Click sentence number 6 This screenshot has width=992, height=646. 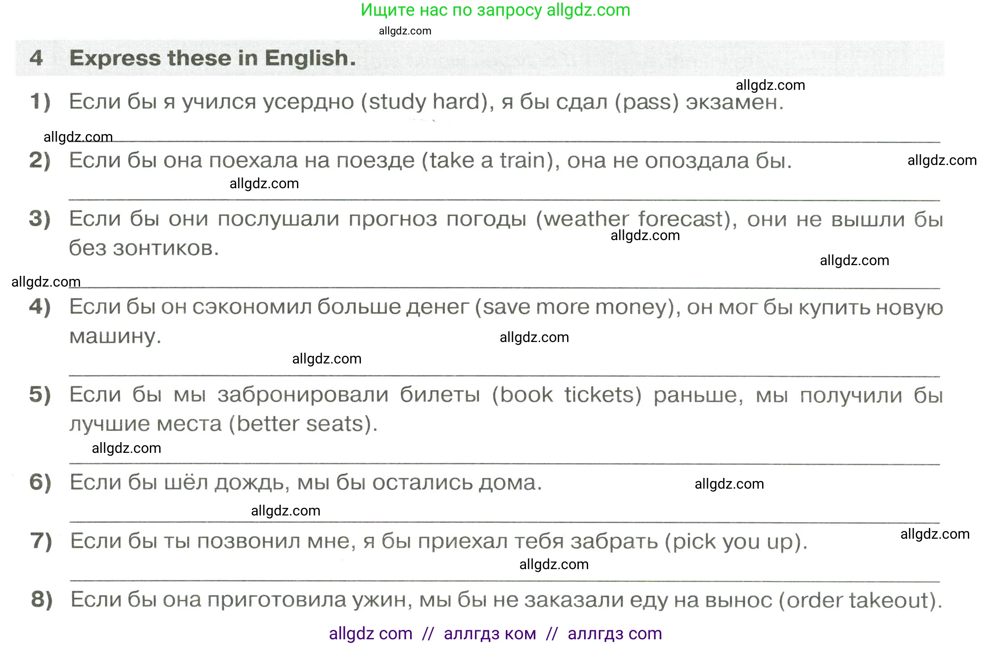(39, 483)
